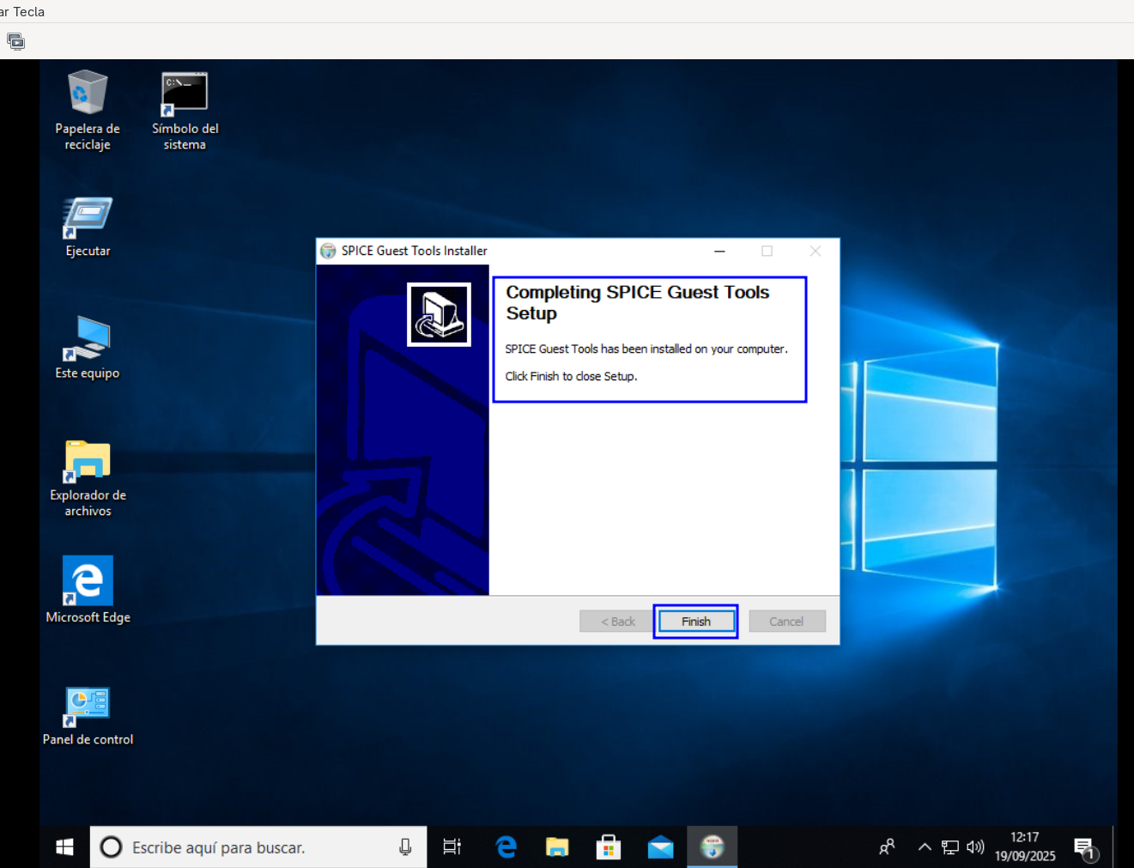Click the Cortana search box
1134x868 pixels.
(x=258, y=847)
